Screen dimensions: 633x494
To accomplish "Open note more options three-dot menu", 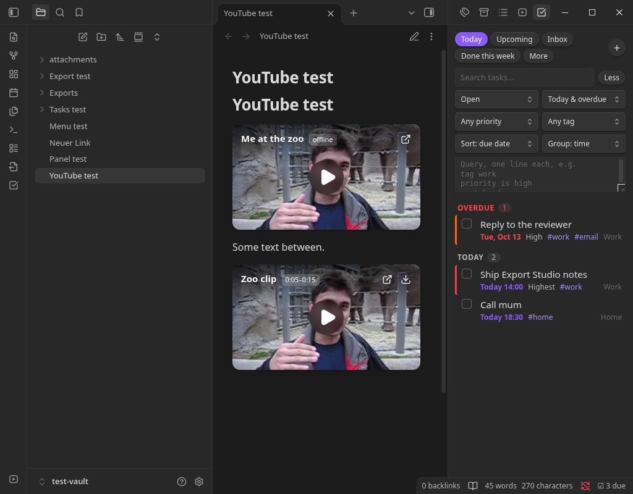I will (x=431, y=36).
